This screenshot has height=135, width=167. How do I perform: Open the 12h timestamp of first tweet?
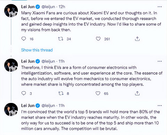click(x=62, y=7)
